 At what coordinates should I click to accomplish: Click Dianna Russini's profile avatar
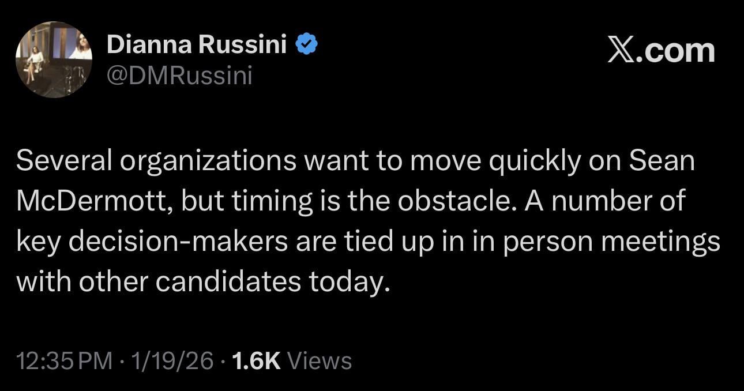pos(53,59)
